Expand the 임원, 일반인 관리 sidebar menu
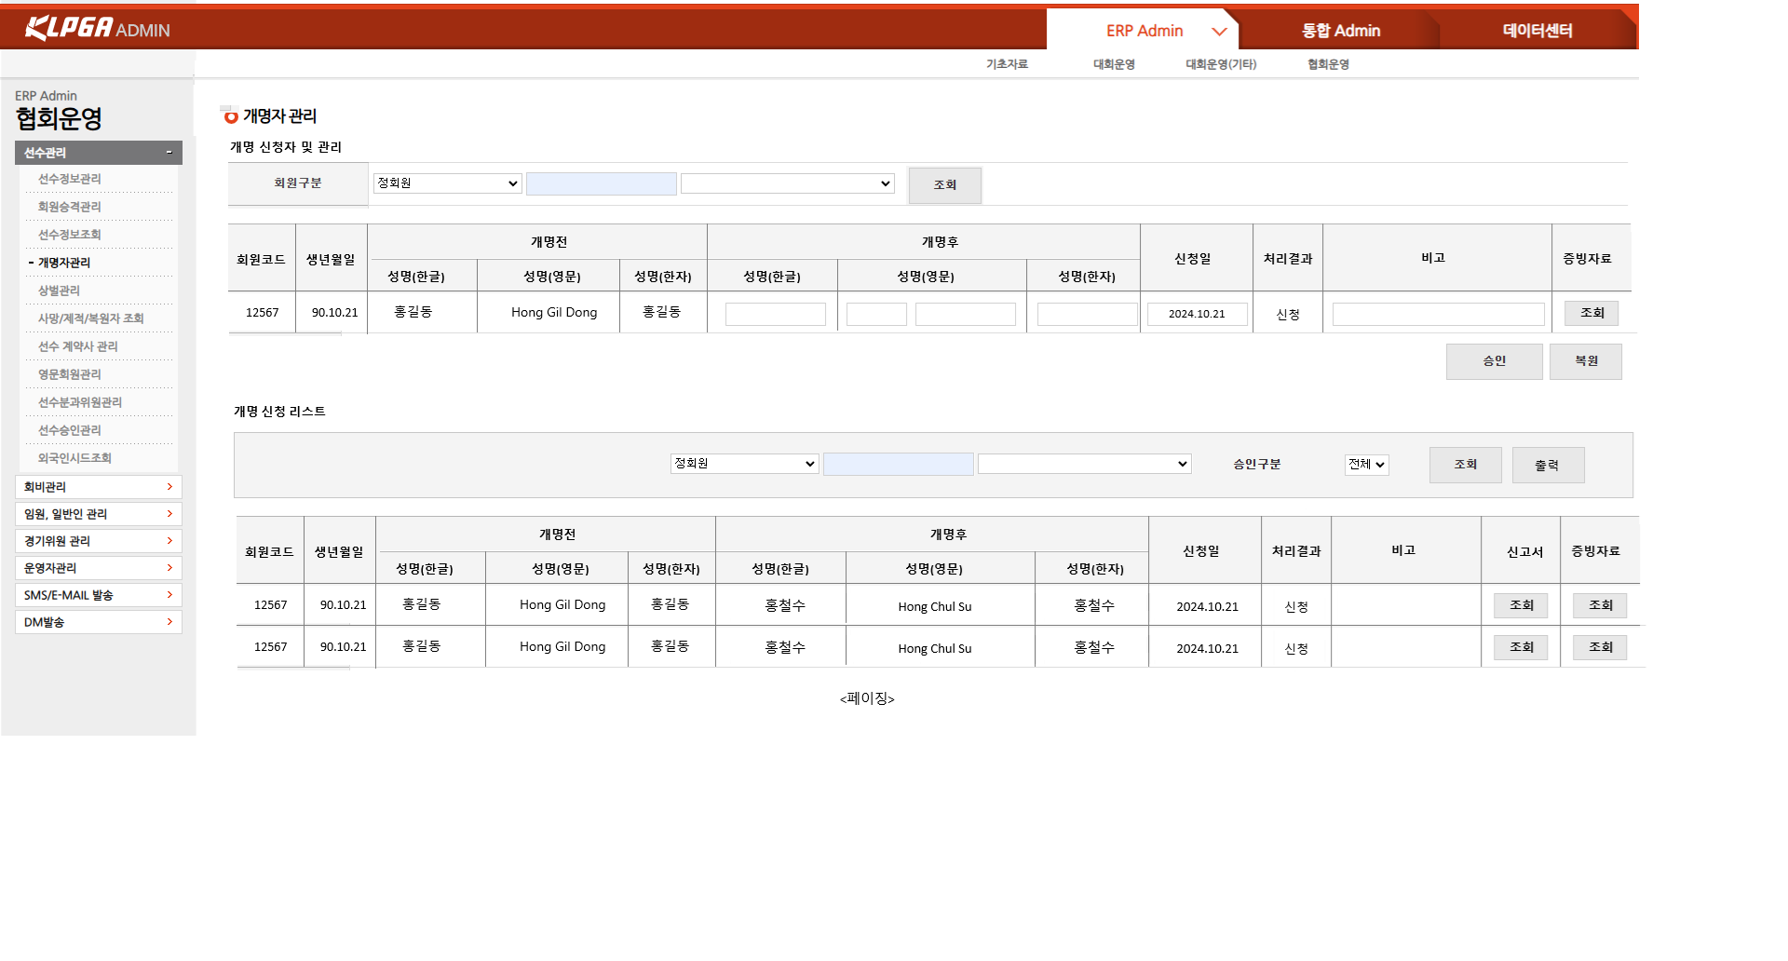1788x961 pixels. tap(99, 514)
